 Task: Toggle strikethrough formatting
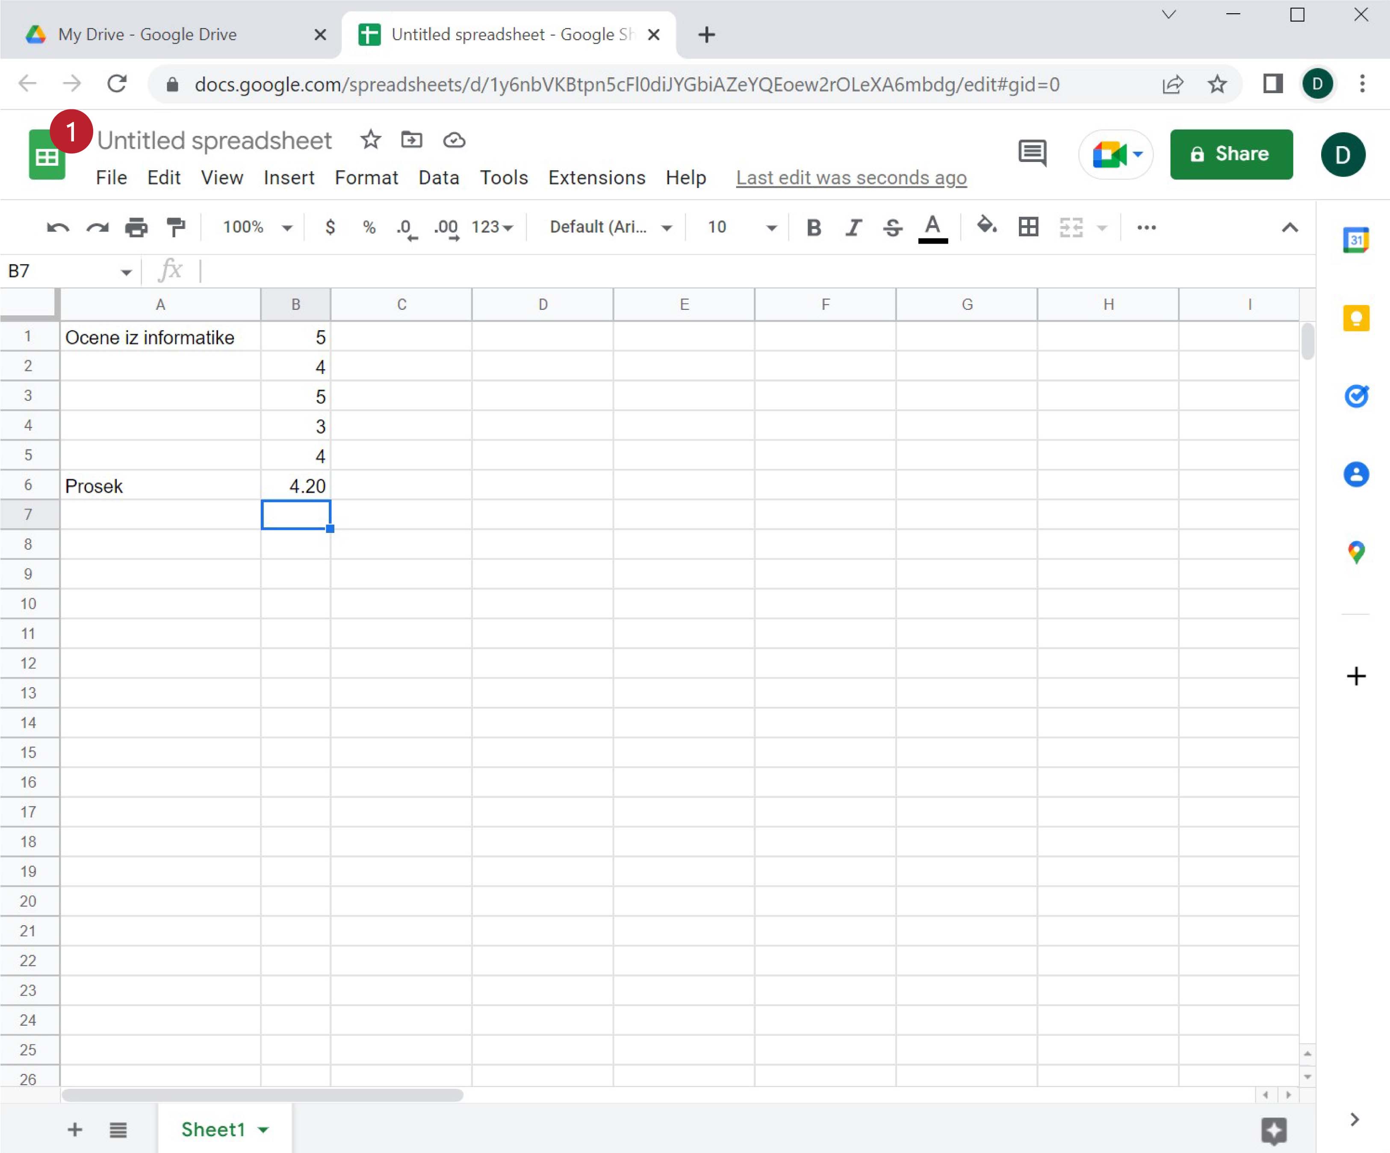coord(892,227)
